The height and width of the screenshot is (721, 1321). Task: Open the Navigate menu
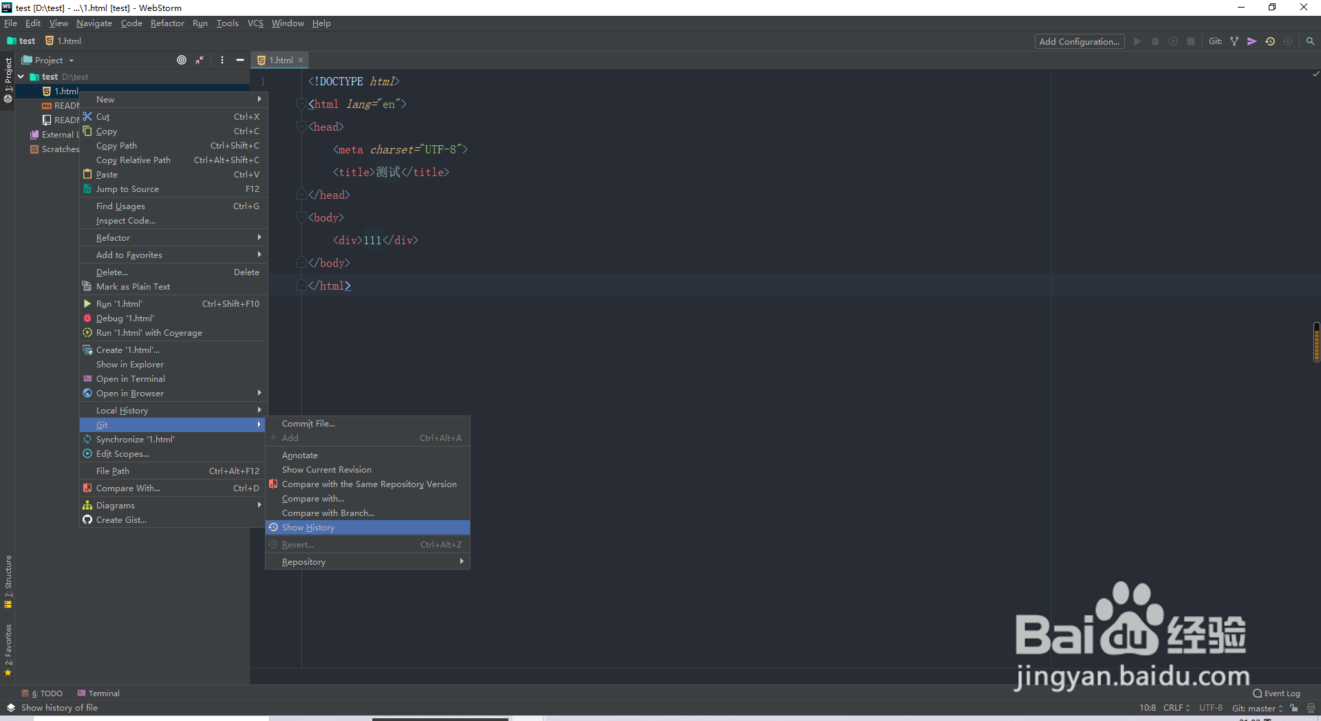[x=94, y=23]
